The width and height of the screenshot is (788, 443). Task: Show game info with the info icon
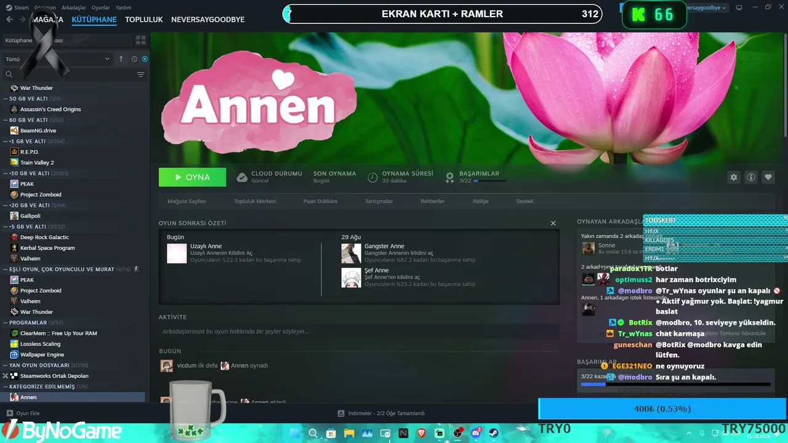(751, 177)
